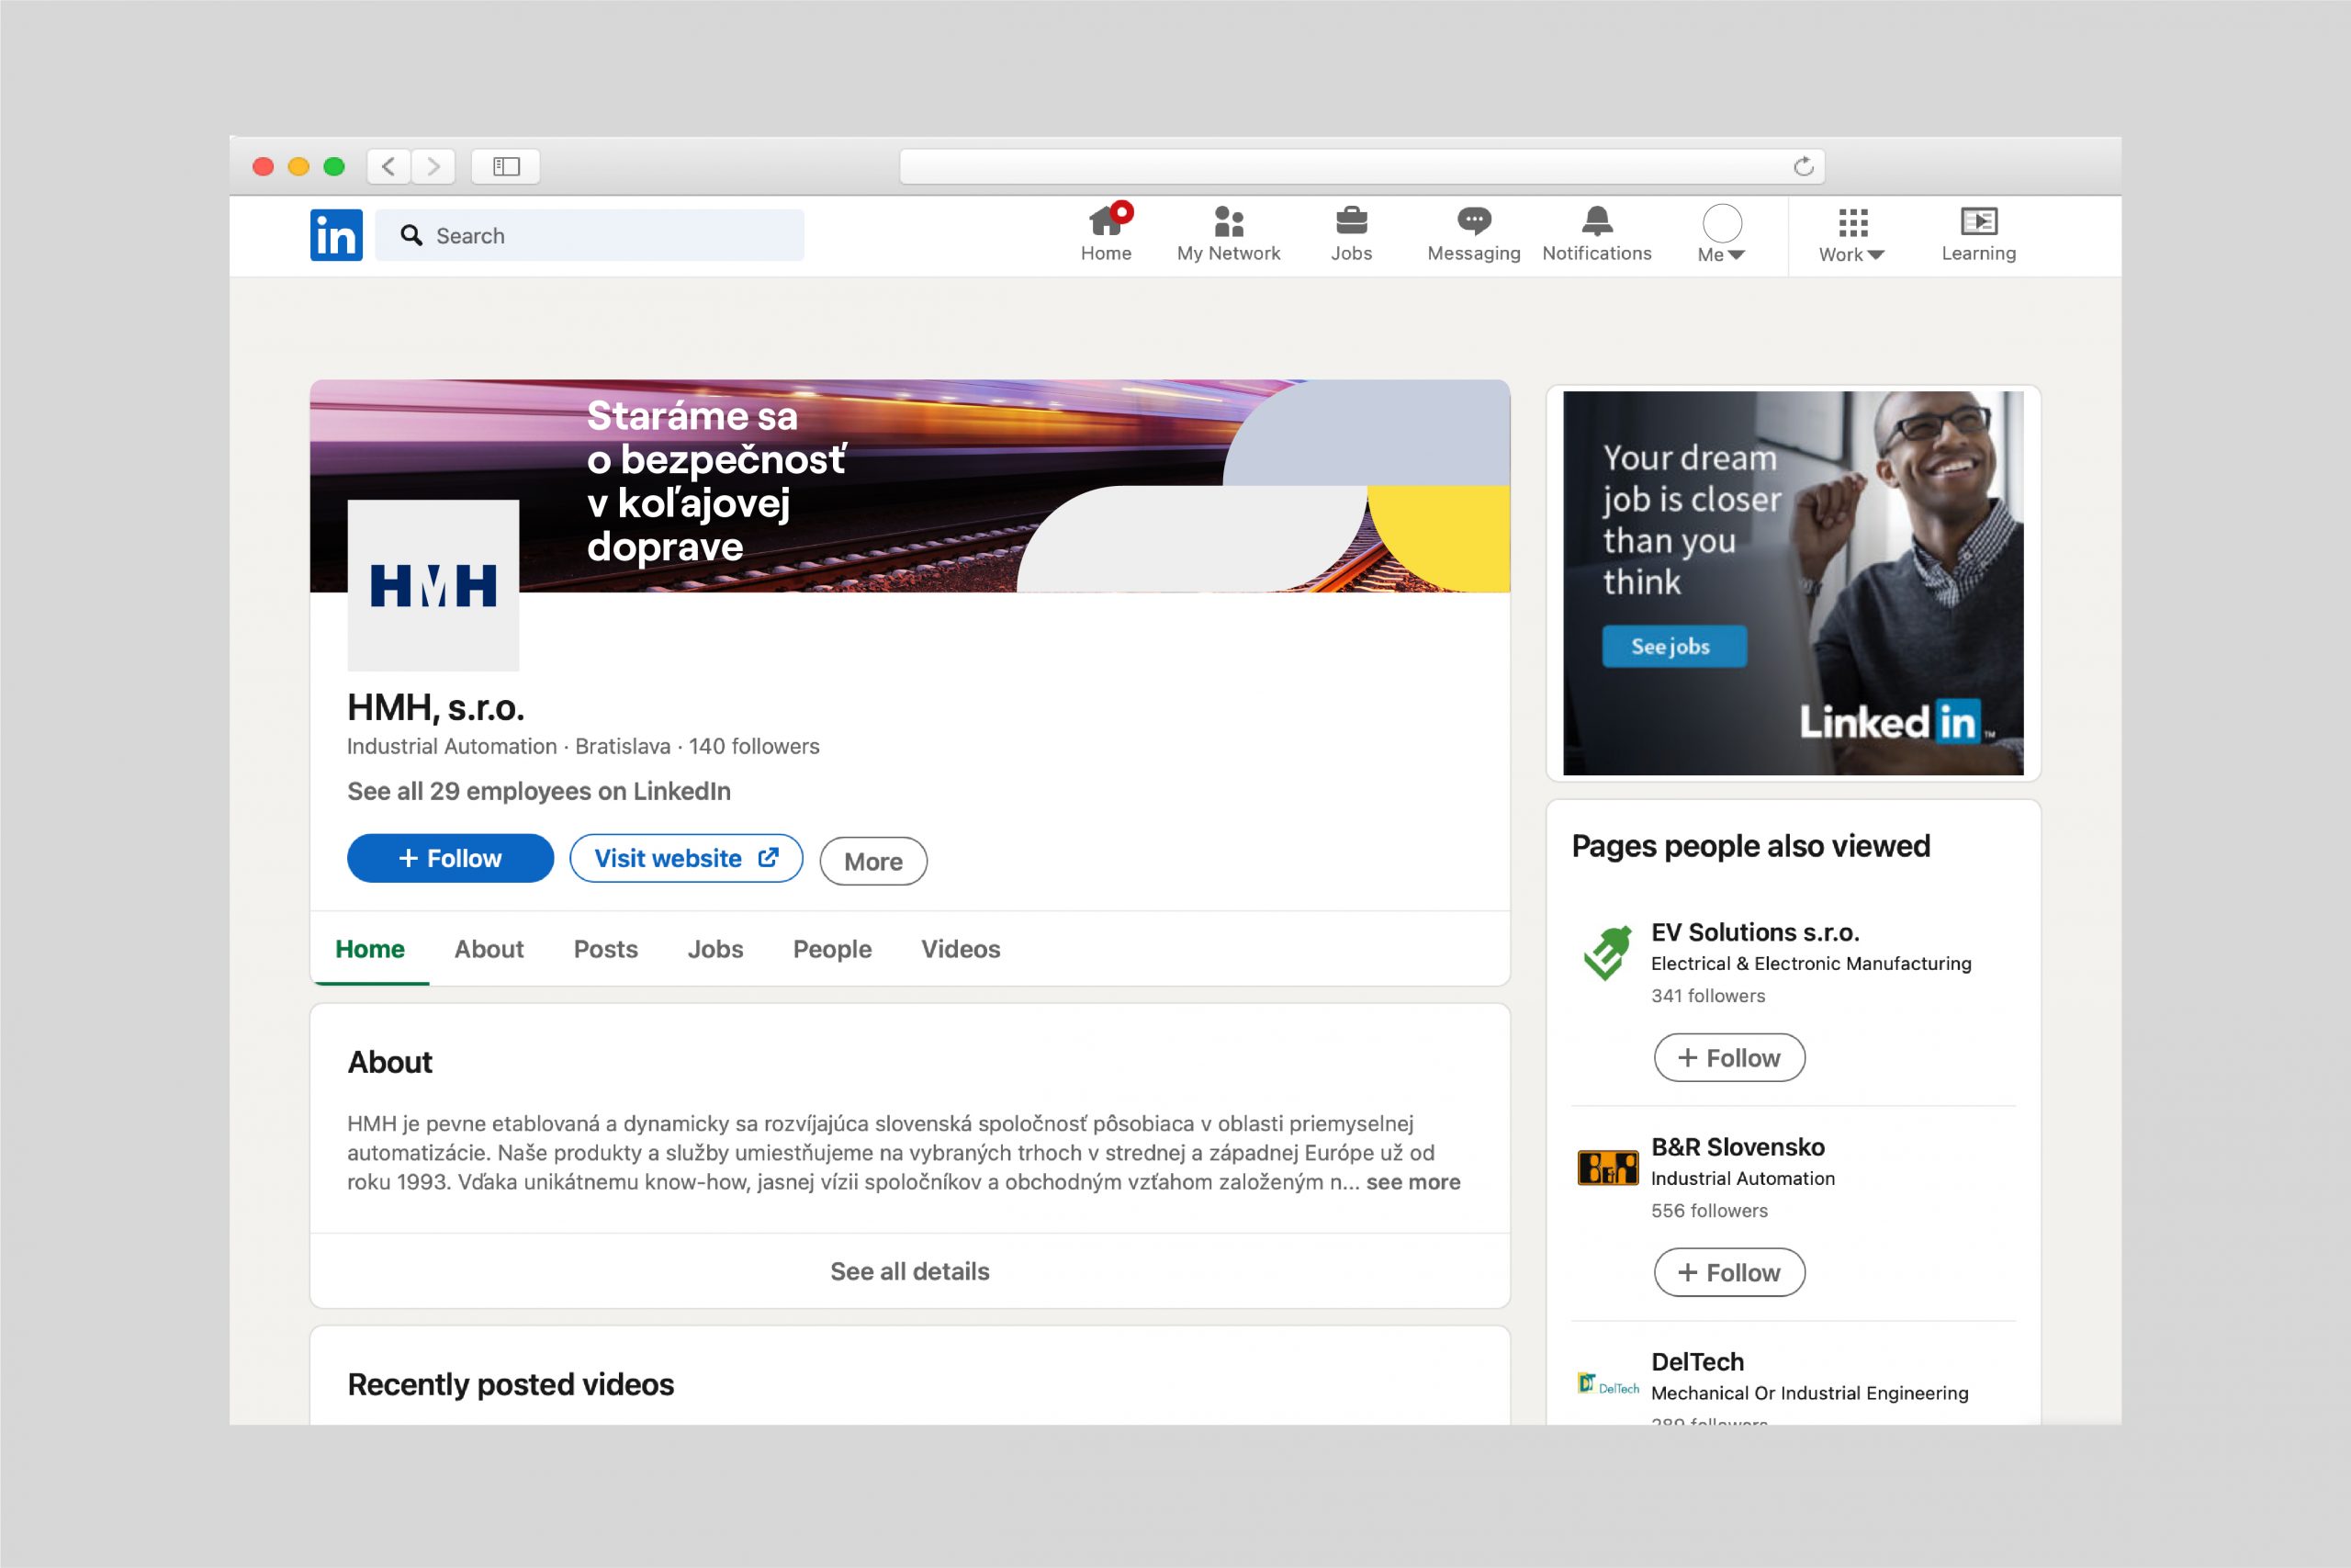
Task: Switch to the About tab
Action: [489, 949]
